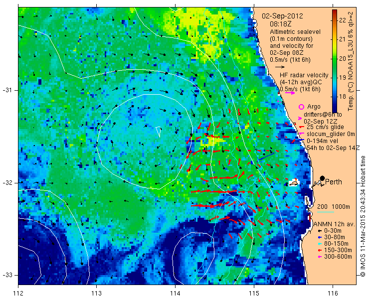Click the cyan 80-150m legend arrow

[320, 244]
